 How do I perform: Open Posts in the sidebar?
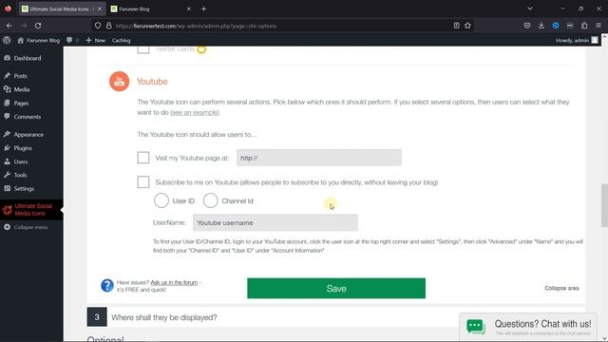pyautogui.click(x=21, y=76)
